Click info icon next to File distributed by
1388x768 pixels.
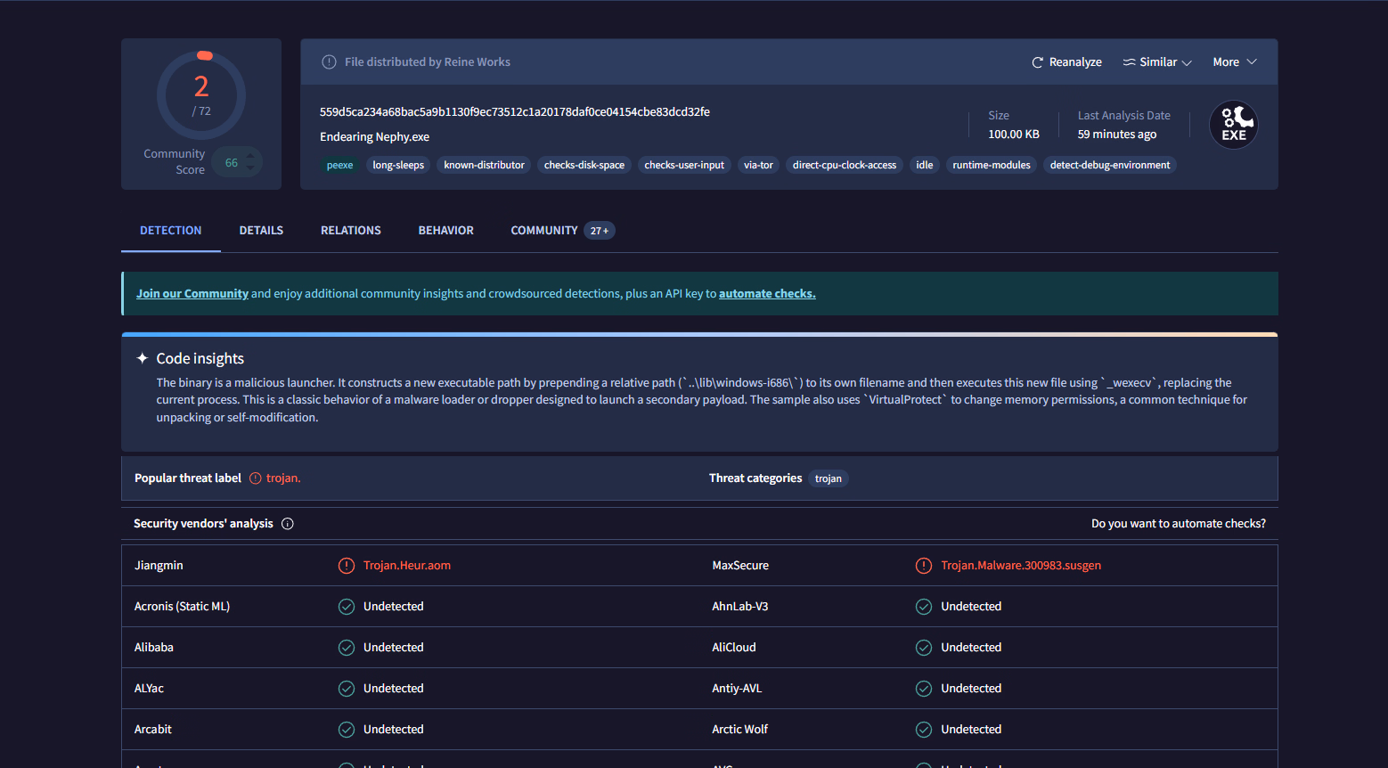pos(329,62)
